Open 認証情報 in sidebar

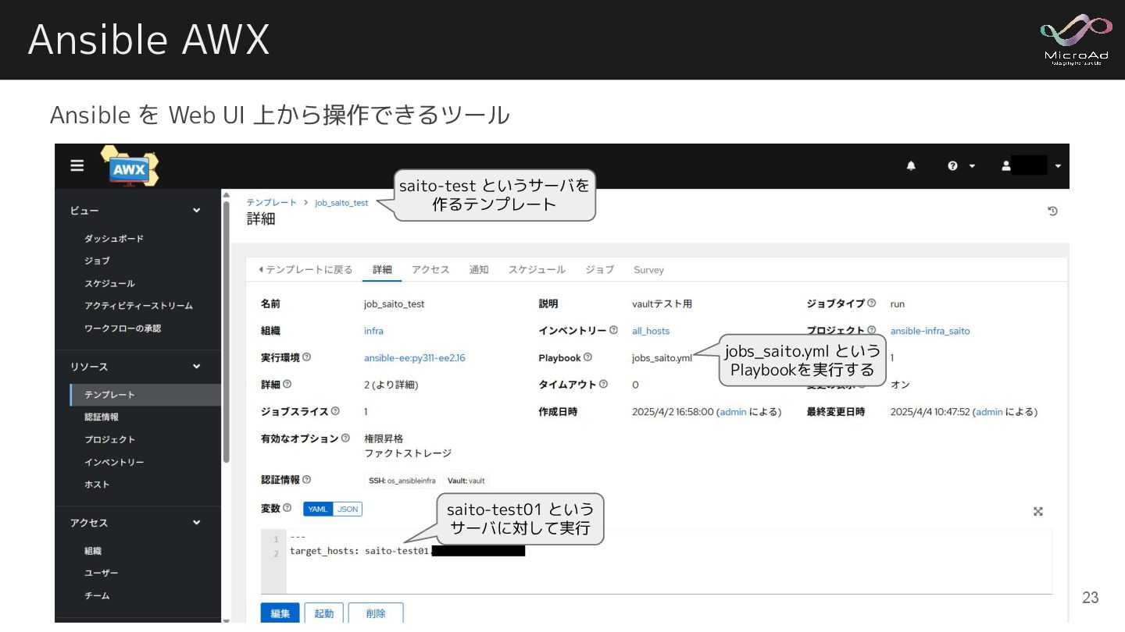point(101,417)
